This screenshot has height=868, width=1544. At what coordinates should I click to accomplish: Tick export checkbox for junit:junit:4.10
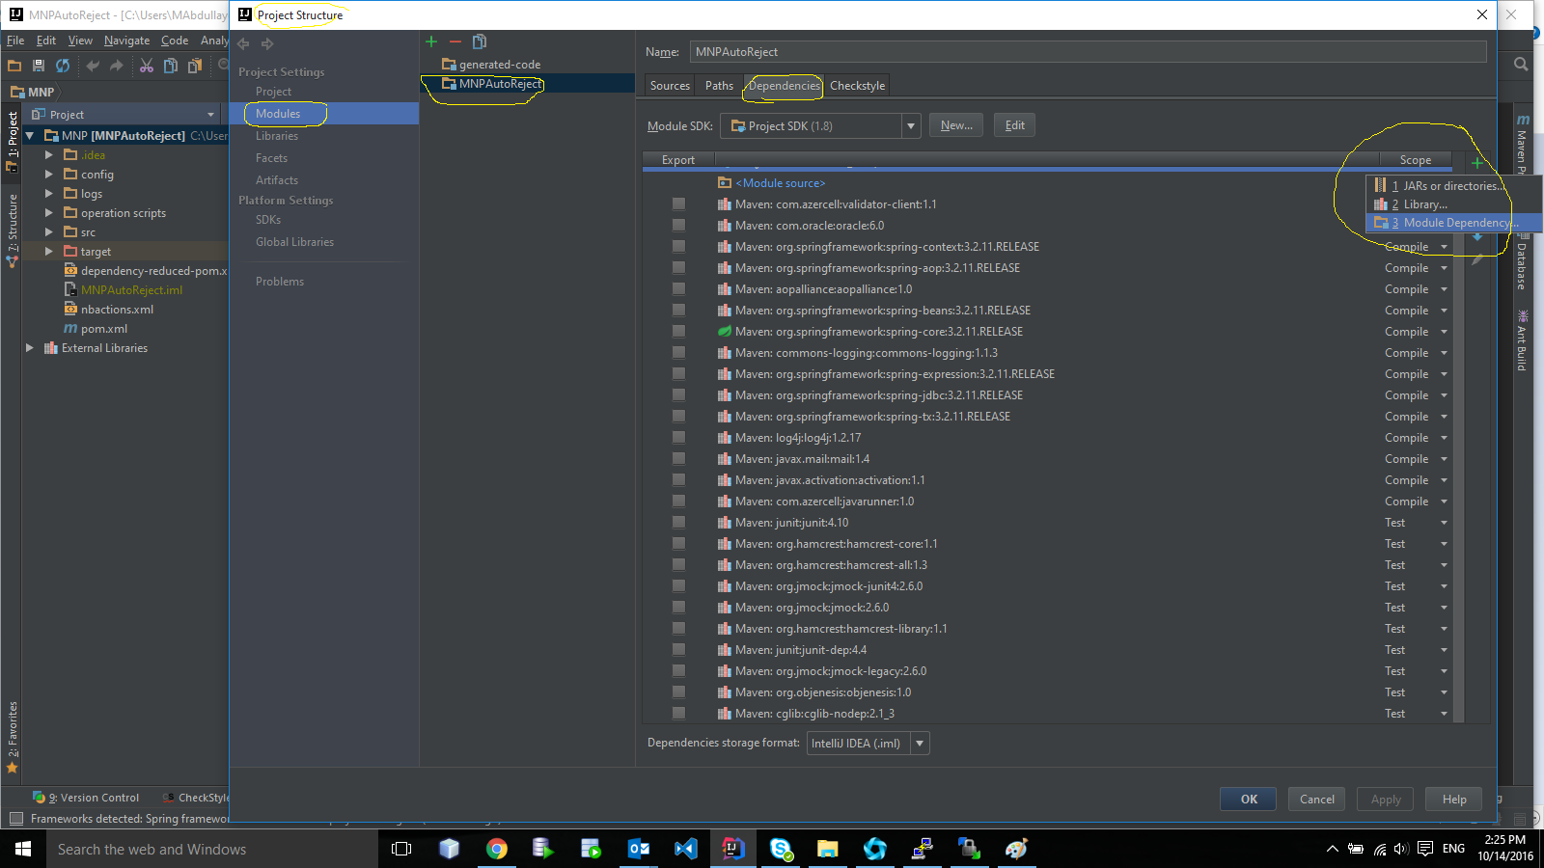679,523
